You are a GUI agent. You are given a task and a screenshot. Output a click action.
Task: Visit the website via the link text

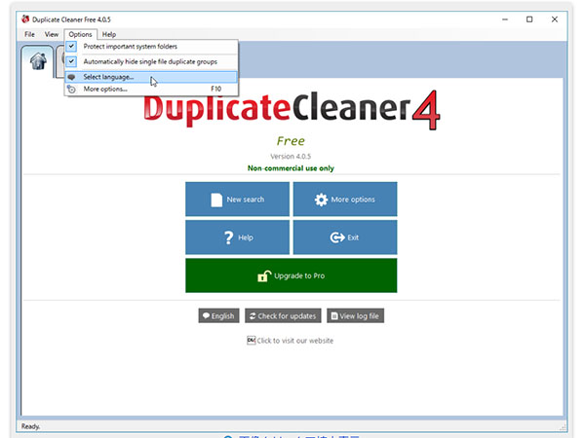[295, 341]
